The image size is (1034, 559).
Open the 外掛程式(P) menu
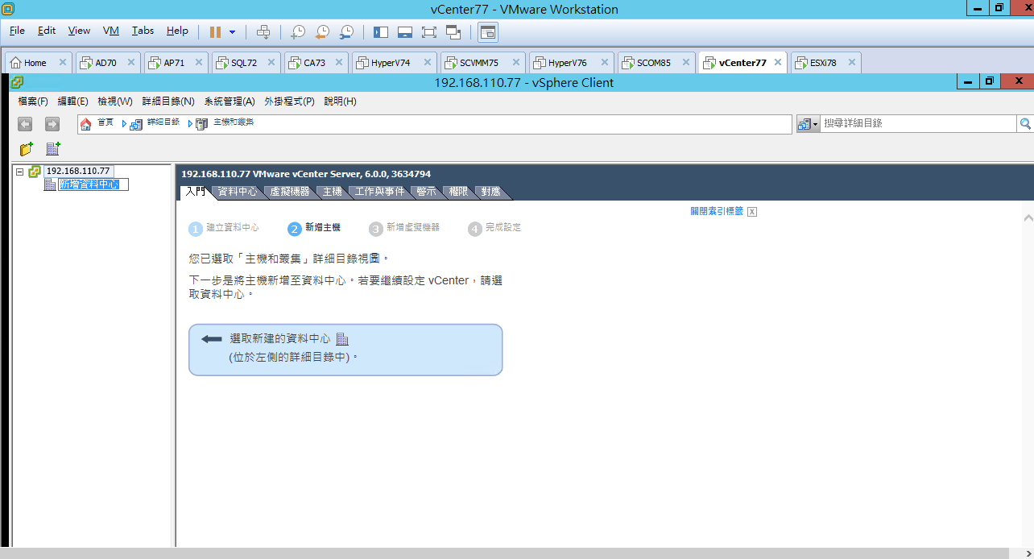(x=289, y=101)
